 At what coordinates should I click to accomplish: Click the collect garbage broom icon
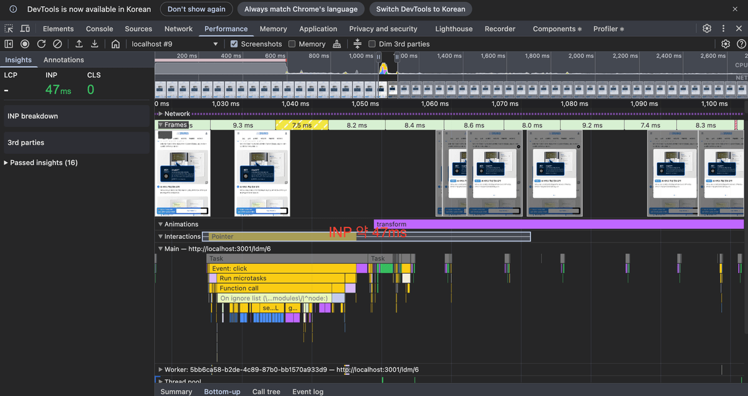tap(337, 44)
